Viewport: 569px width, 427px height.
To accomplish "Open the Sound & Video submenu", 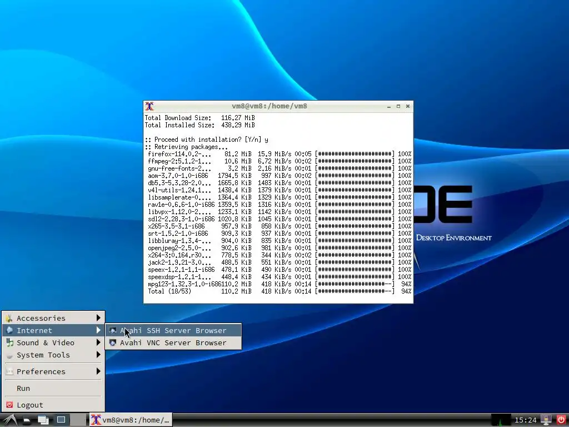I will (x=53, y=342).
